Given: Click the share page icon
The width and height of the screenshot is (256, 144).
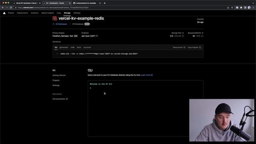Looking at the screenshot, I should (x=228, y=8).
